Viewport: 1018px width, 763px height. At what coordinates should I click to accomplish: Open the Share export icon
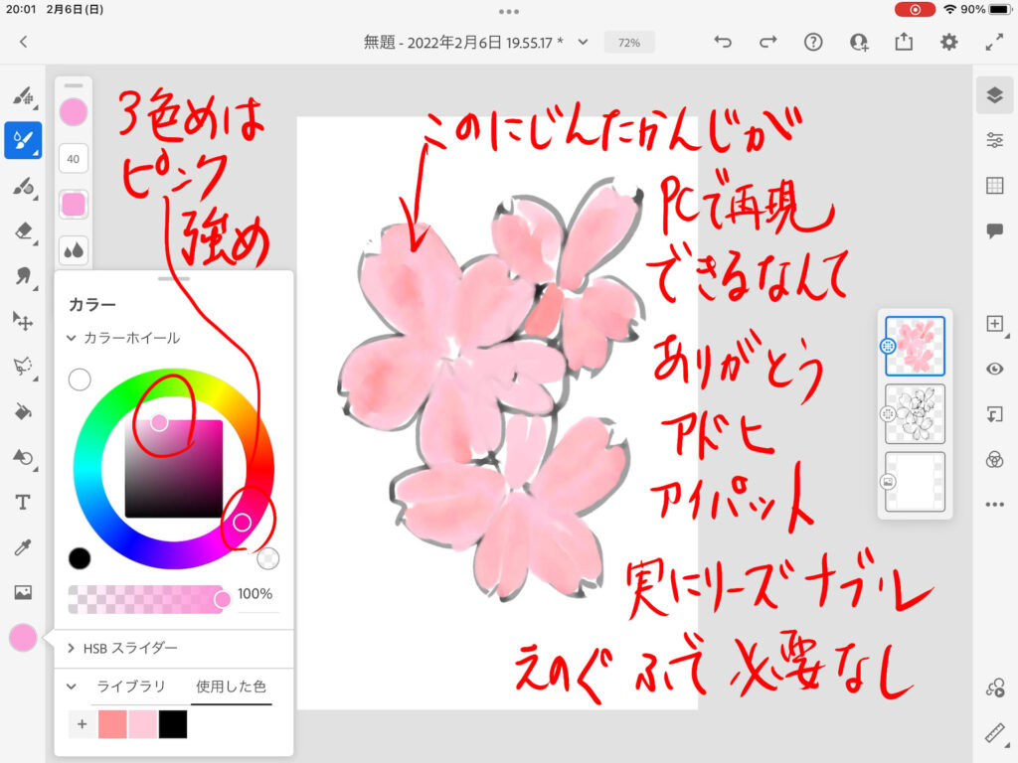click(904, 42)
